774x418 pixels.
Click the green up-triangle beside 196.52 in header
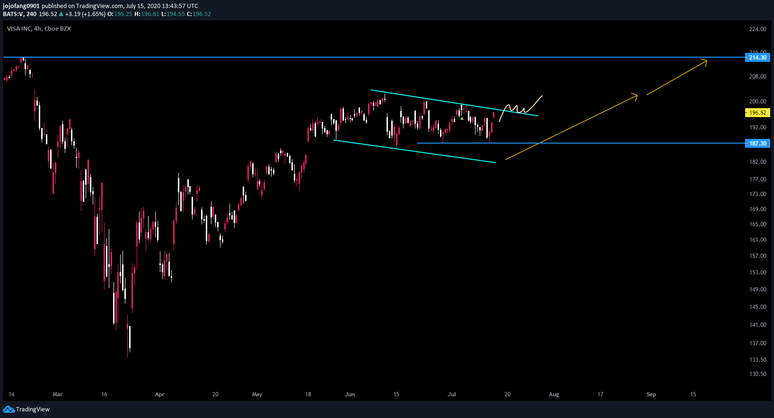[61, 14]
